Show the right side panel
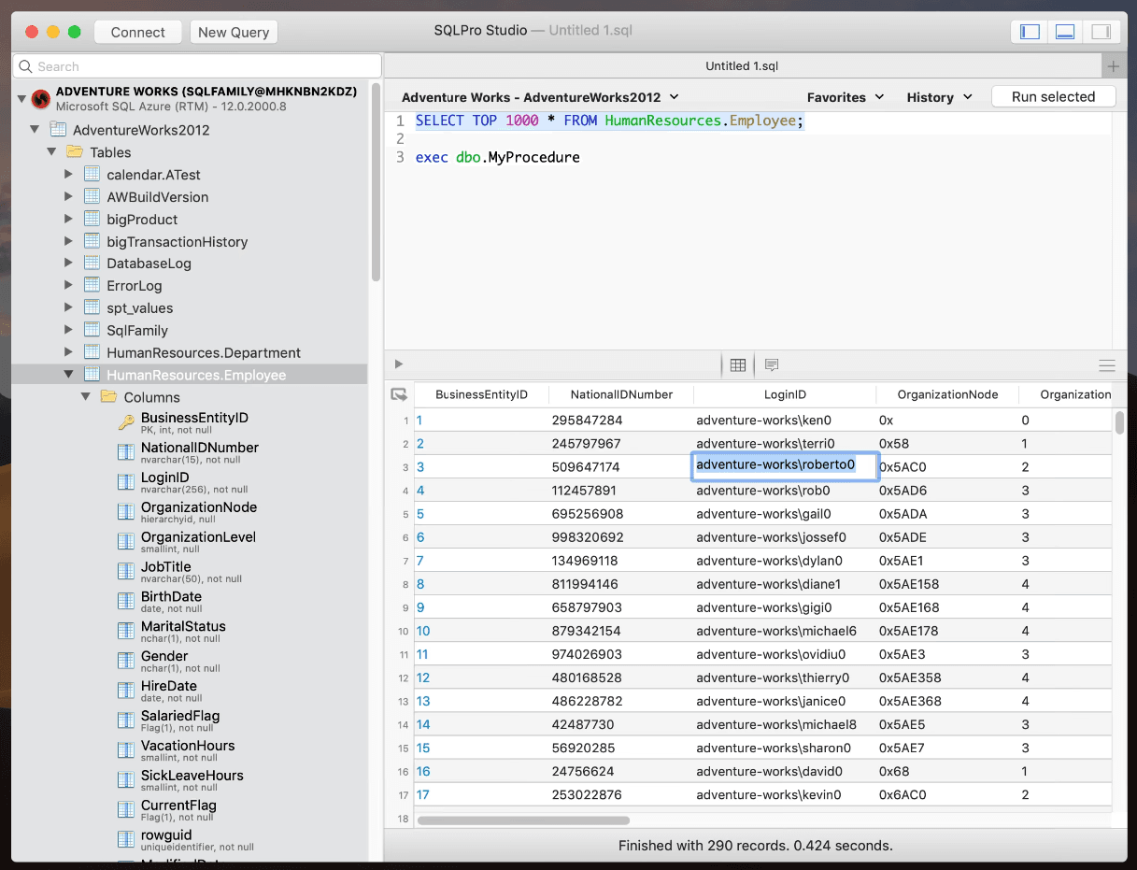The image size is (1137, 870). [1101, 31]
